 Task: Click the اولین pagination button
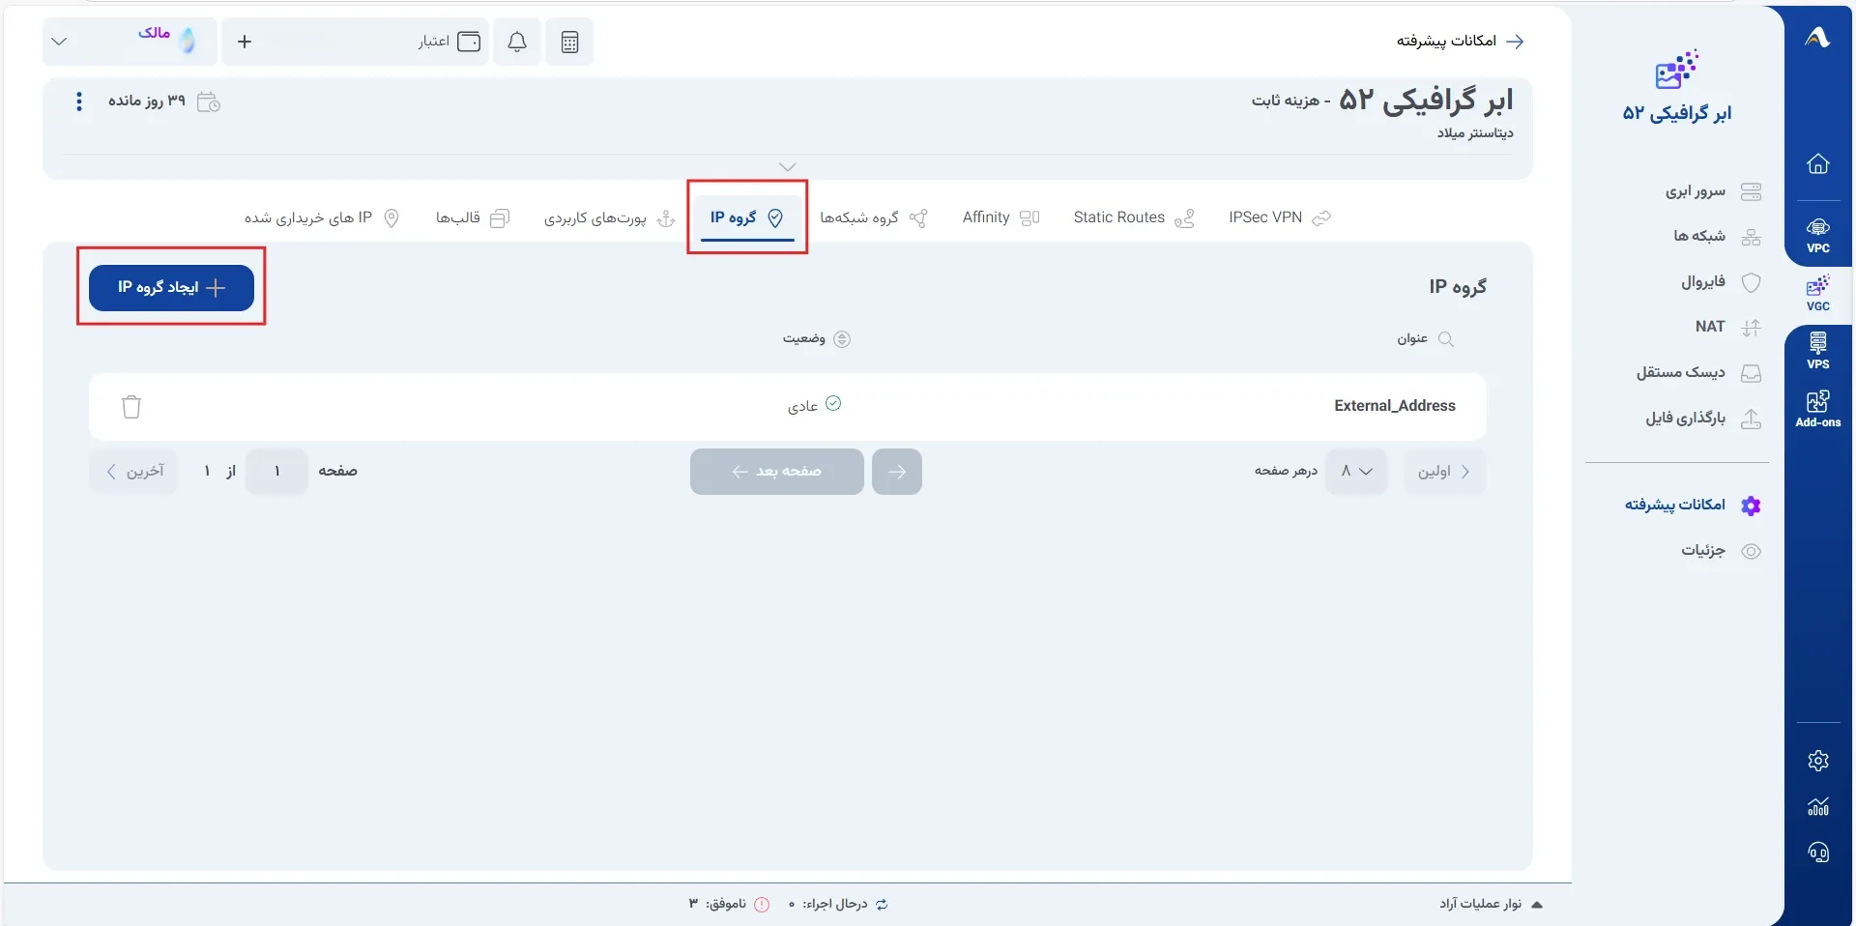(1444, 471)
